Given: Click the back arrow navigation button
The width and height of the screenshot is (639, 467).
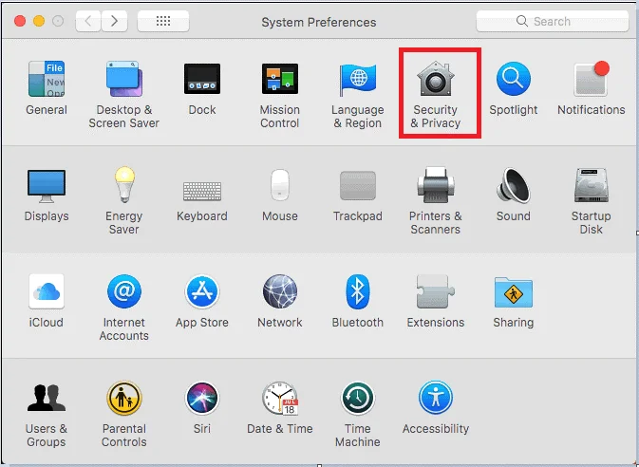Looking at the screenshot, I should coord(87,21).
